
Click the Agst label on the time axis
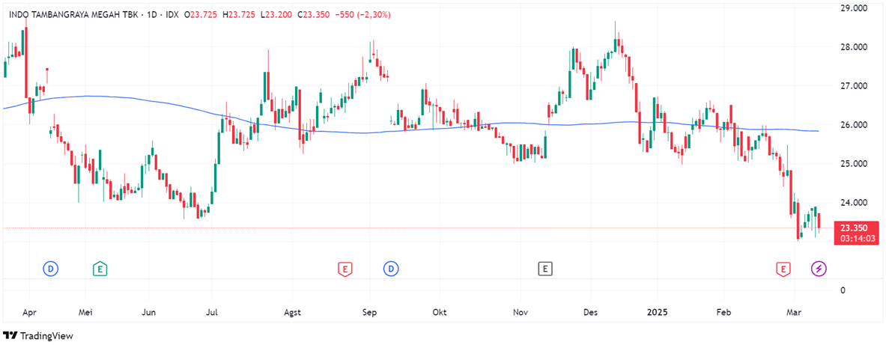pos(293,312)
